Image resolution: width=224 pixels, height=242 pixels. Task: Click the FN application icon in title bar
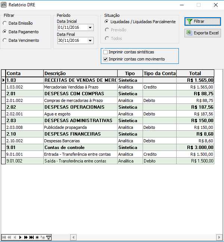point(4,5)
